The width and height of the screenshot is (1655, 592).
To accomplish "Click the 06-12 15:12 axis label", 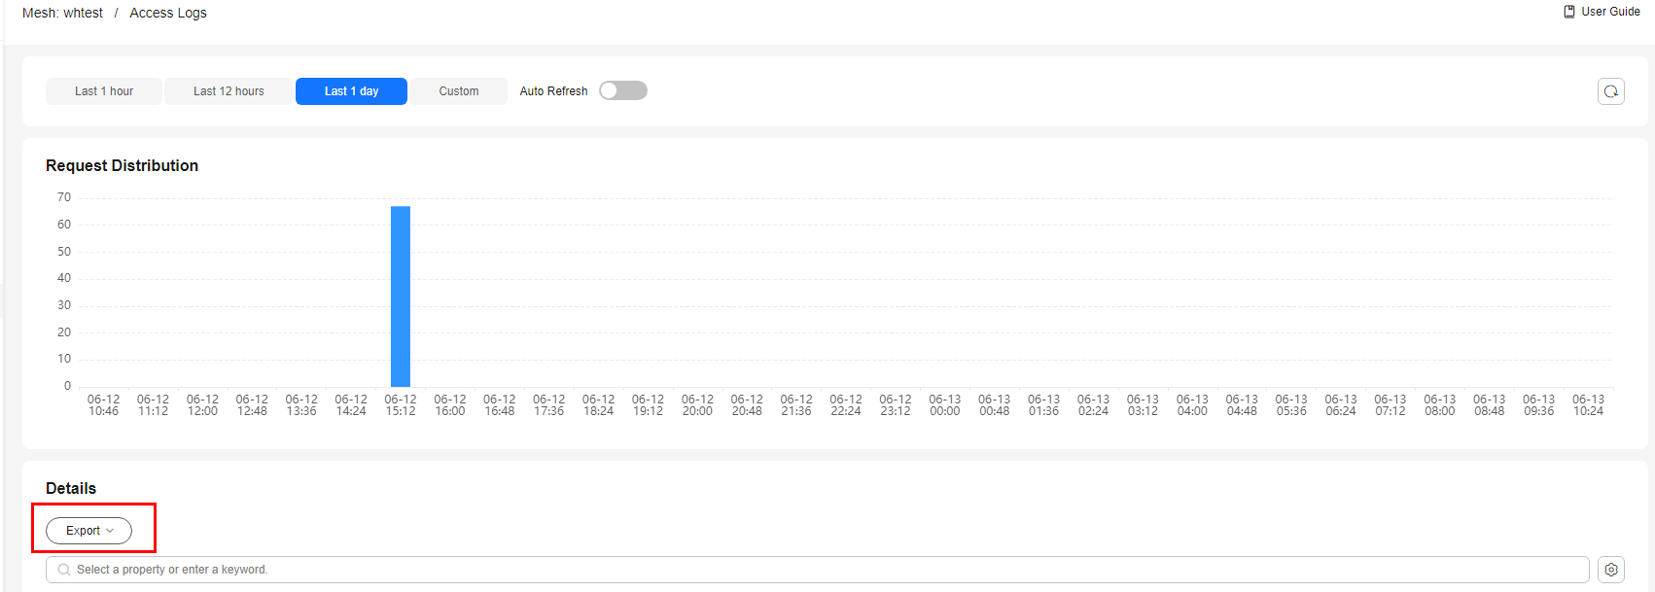I will point(401,405).
